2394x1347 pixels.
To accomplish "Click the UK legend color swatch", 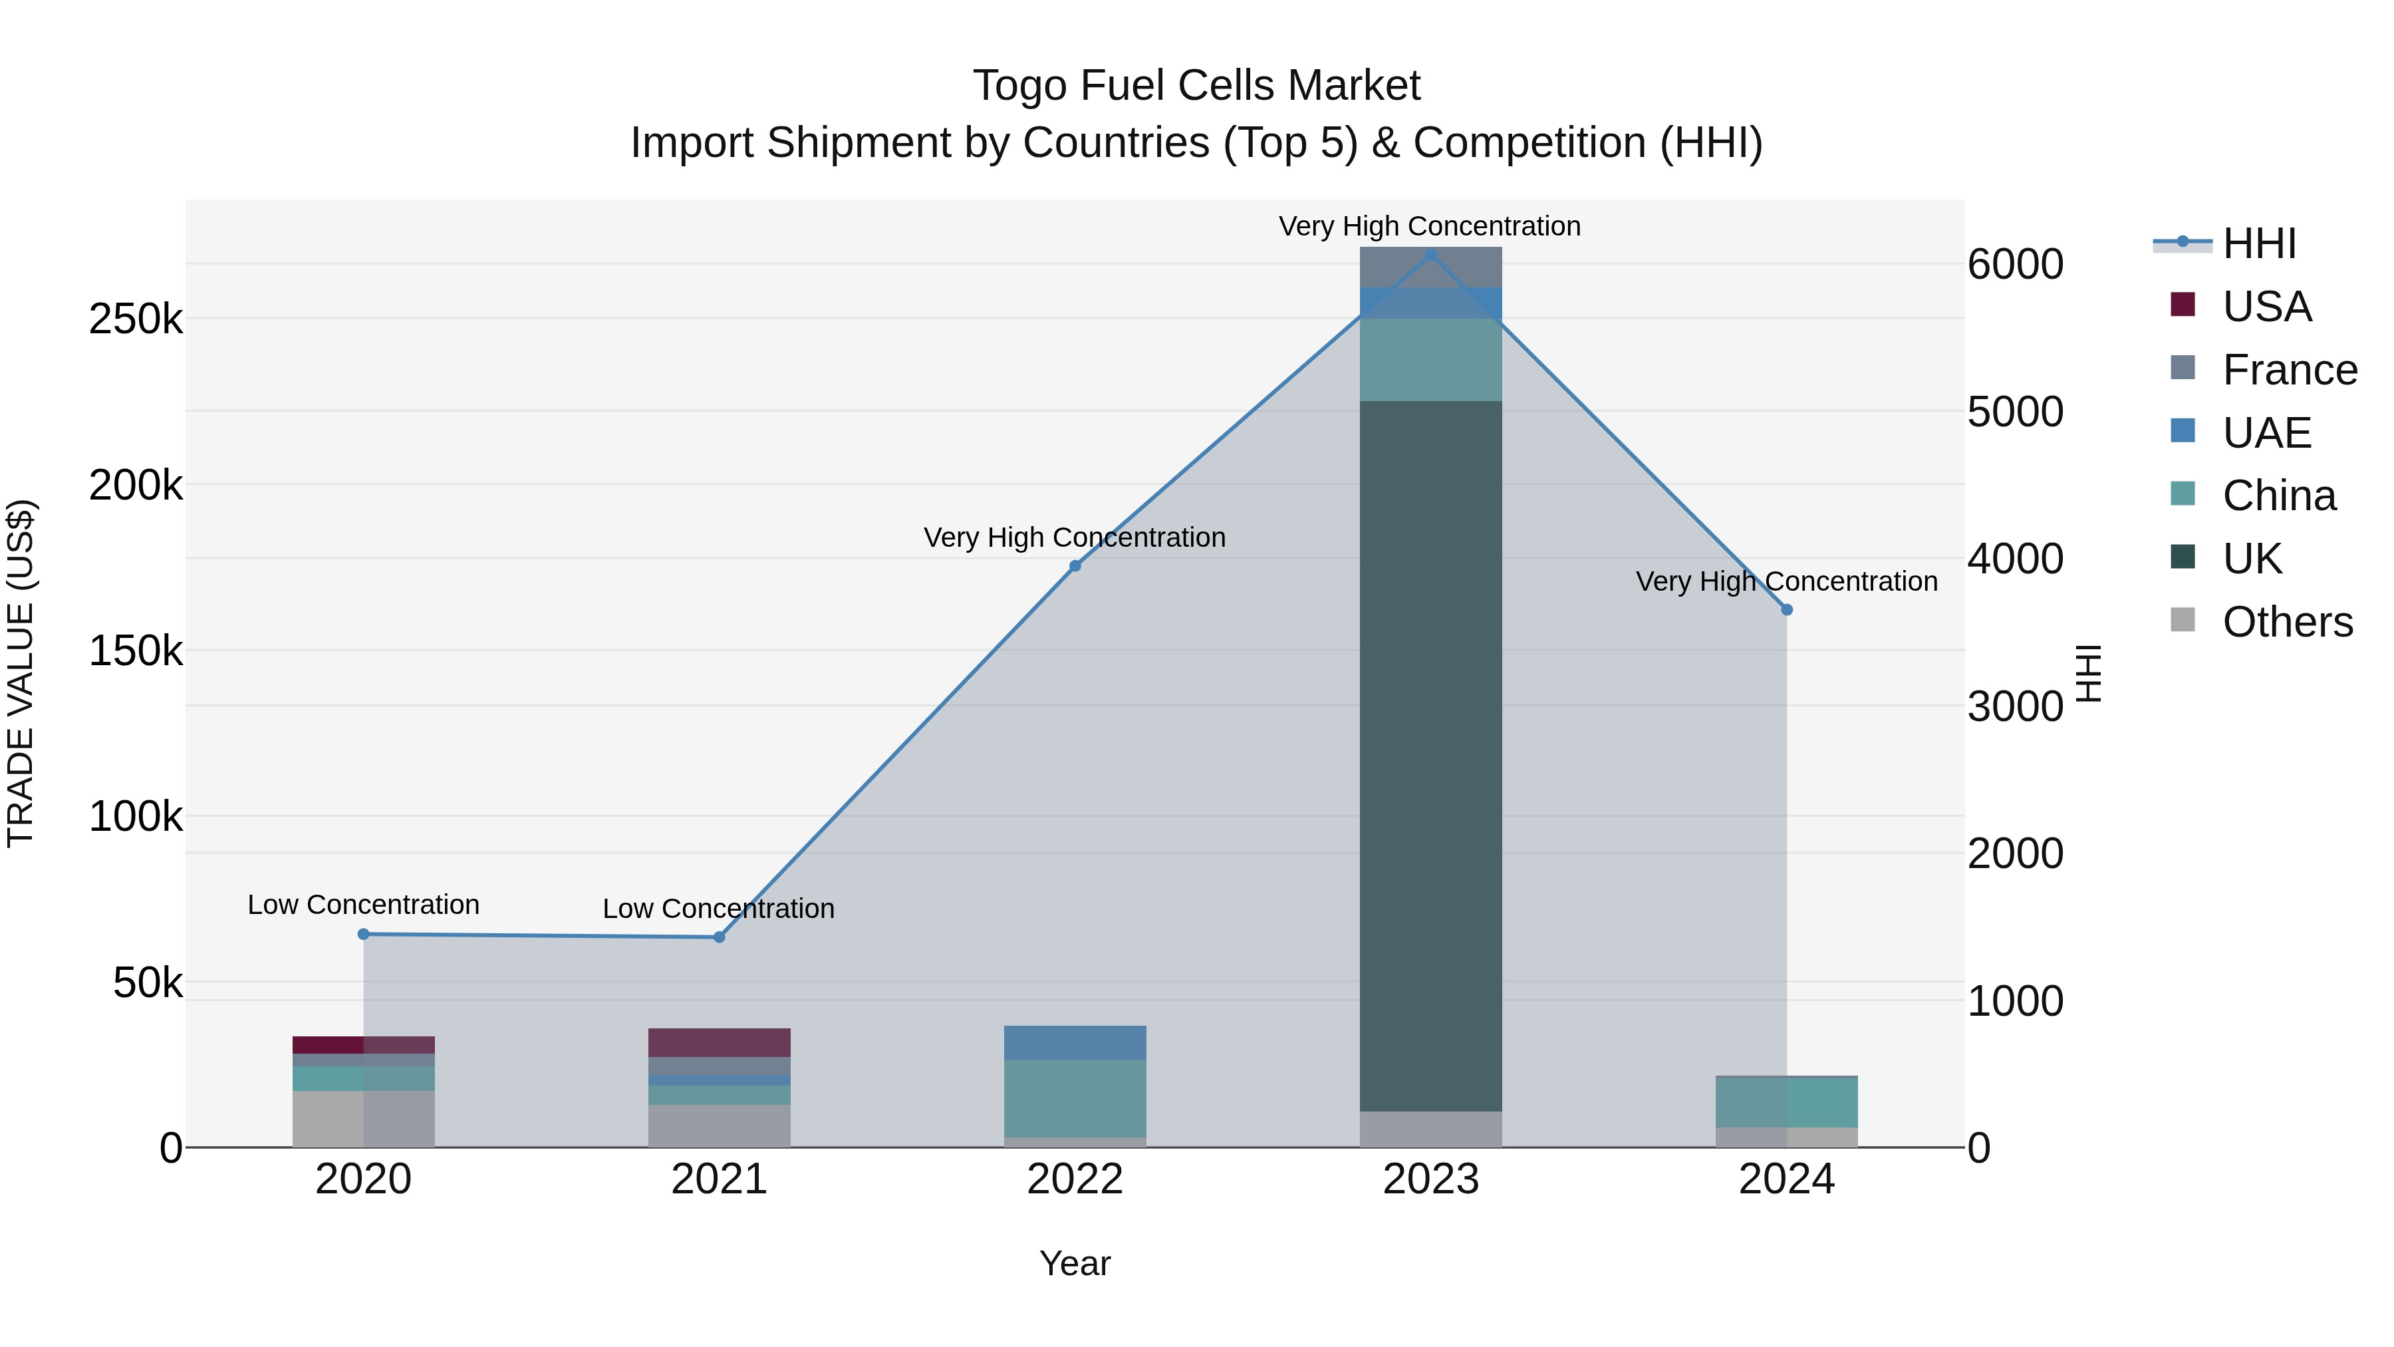I will (2182, 557).
